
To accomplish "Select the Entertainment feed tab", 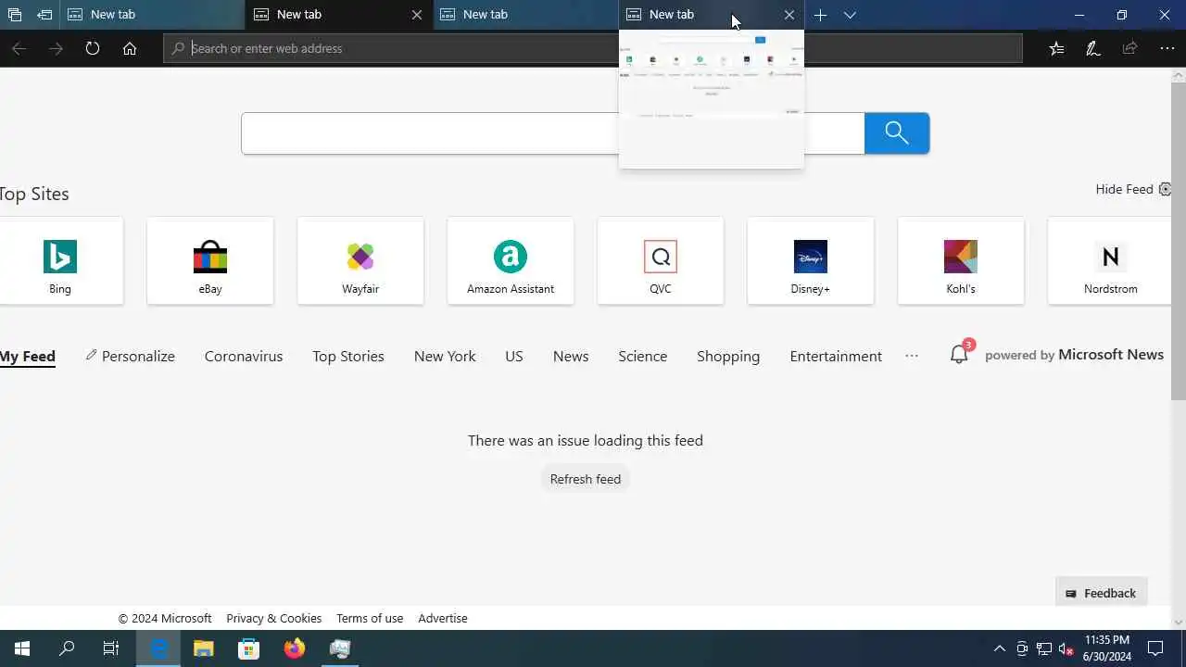I will pyautogui.click(x=836, y=356).
